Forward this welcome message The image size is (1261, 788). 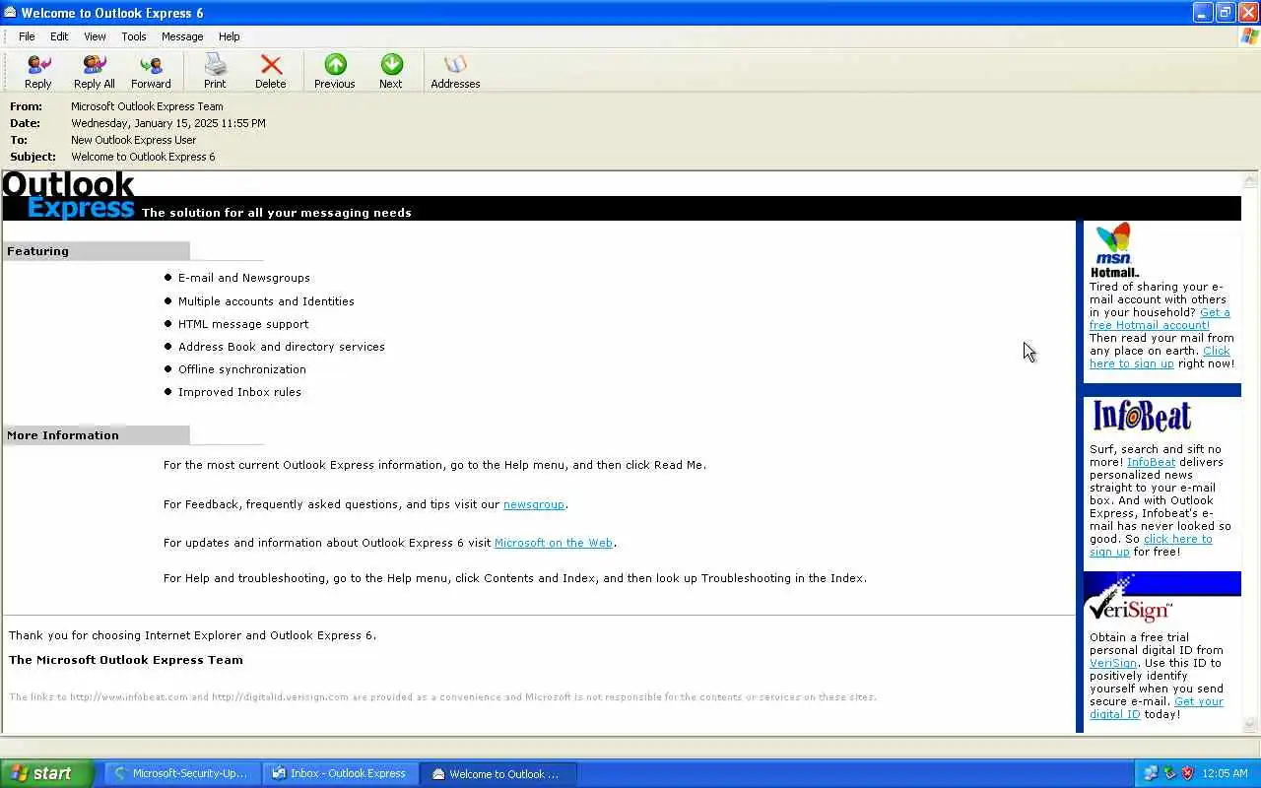click(x=151, y=72)
